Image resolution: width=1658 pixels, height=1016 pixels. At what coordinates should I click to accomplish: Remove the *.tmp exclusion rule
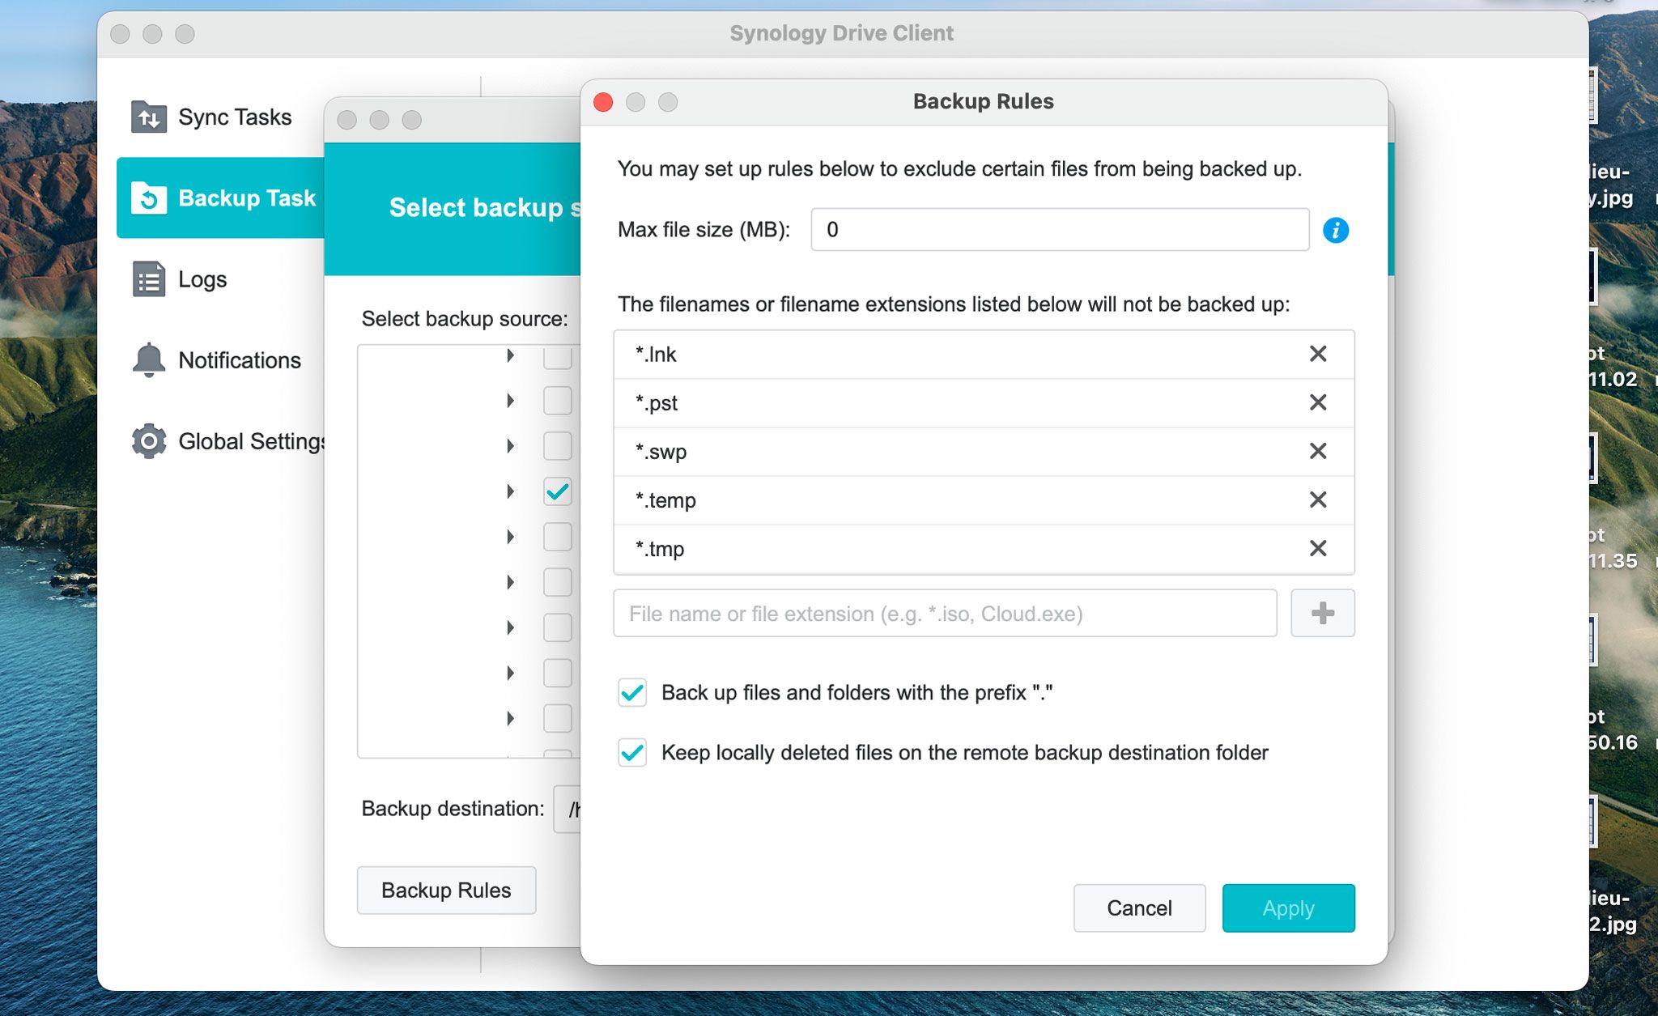point(1318,548)
